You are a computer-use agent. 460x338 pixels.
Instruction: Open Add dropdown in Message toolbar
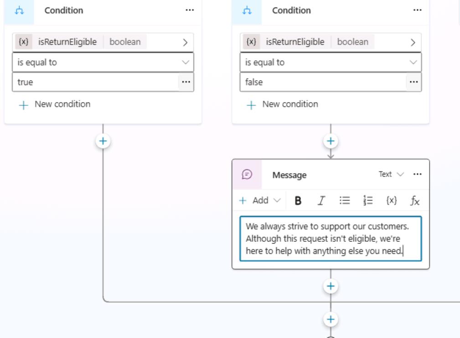[x=259, y=200]
